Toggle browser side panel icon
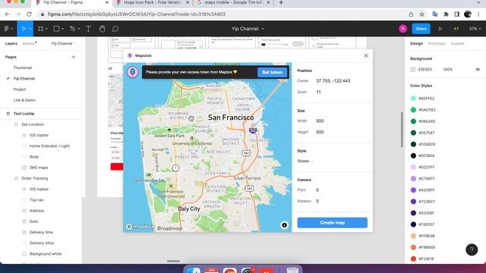The image size is (486, 273). pos(457,14)
